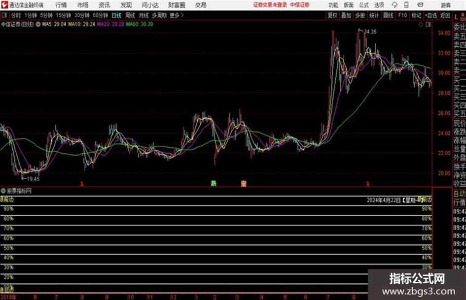Open F10 company info
The image size is (466, 300).
click(402, 15)
